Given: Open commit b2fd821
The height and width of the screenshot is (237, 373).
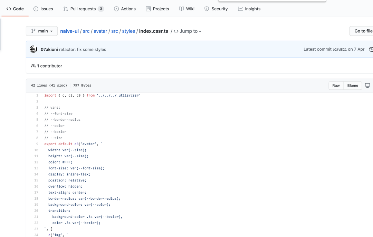Looking at the screenshot, I should 339,49.
